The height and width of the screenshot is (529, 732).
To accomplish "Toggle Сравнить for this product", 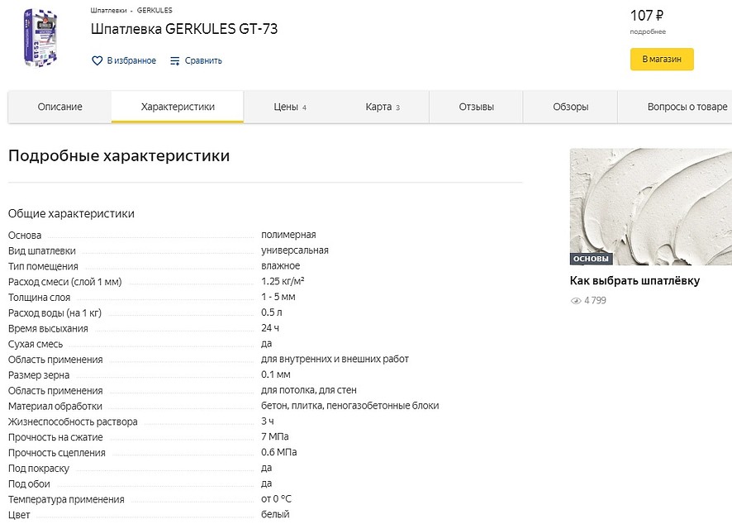I will pos(203,60).
